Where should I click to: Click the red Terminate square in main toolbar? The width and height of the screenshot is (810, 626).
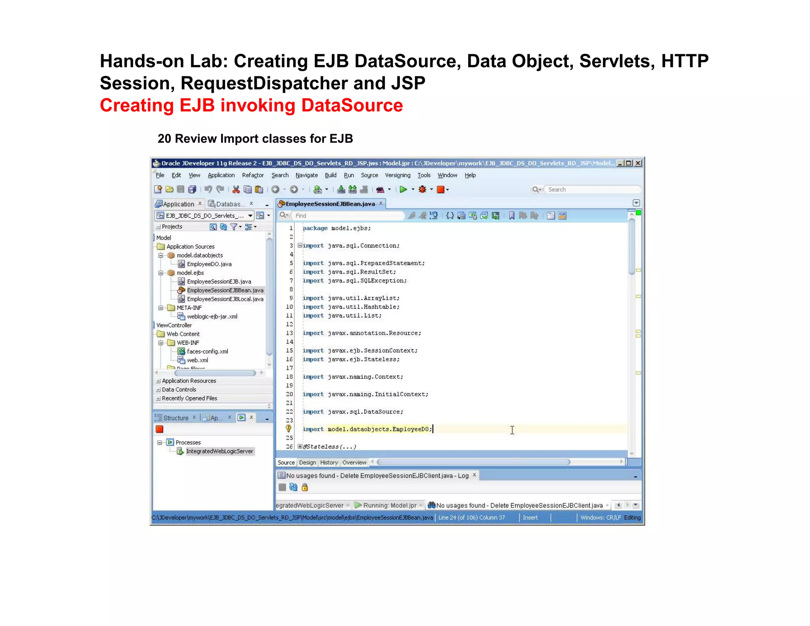point(441,190)
